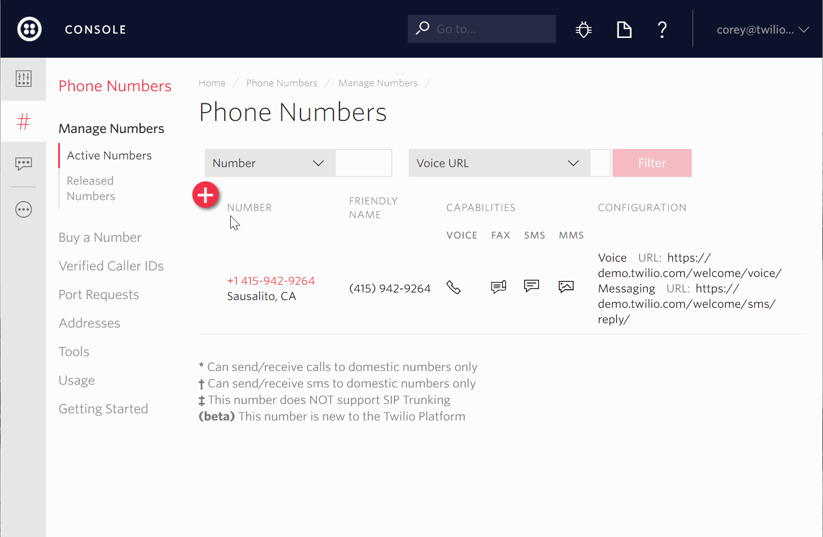Click the NUMBER column header

(249, 208)
